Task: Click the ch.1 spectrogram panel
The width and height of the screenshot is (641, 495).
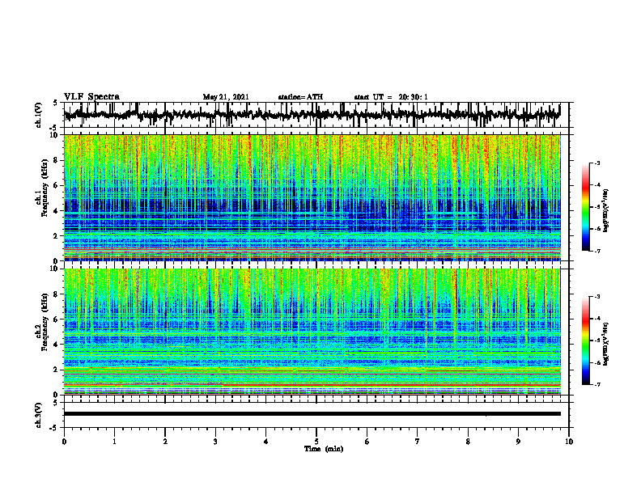Action: pos(312,197)
